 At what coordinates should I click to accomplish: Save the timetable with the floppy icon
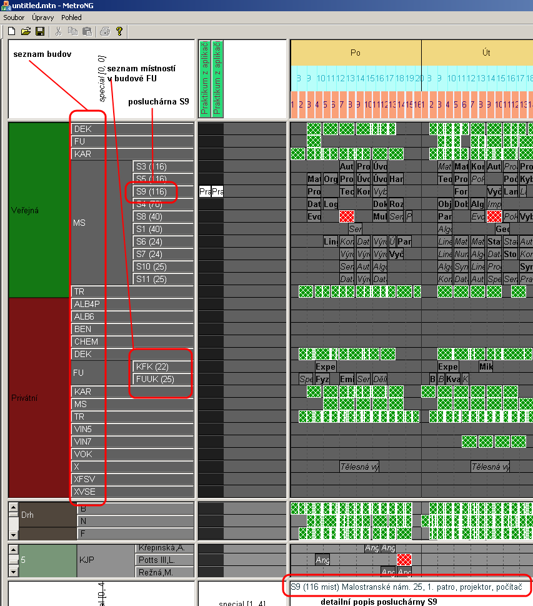[40, 31]
